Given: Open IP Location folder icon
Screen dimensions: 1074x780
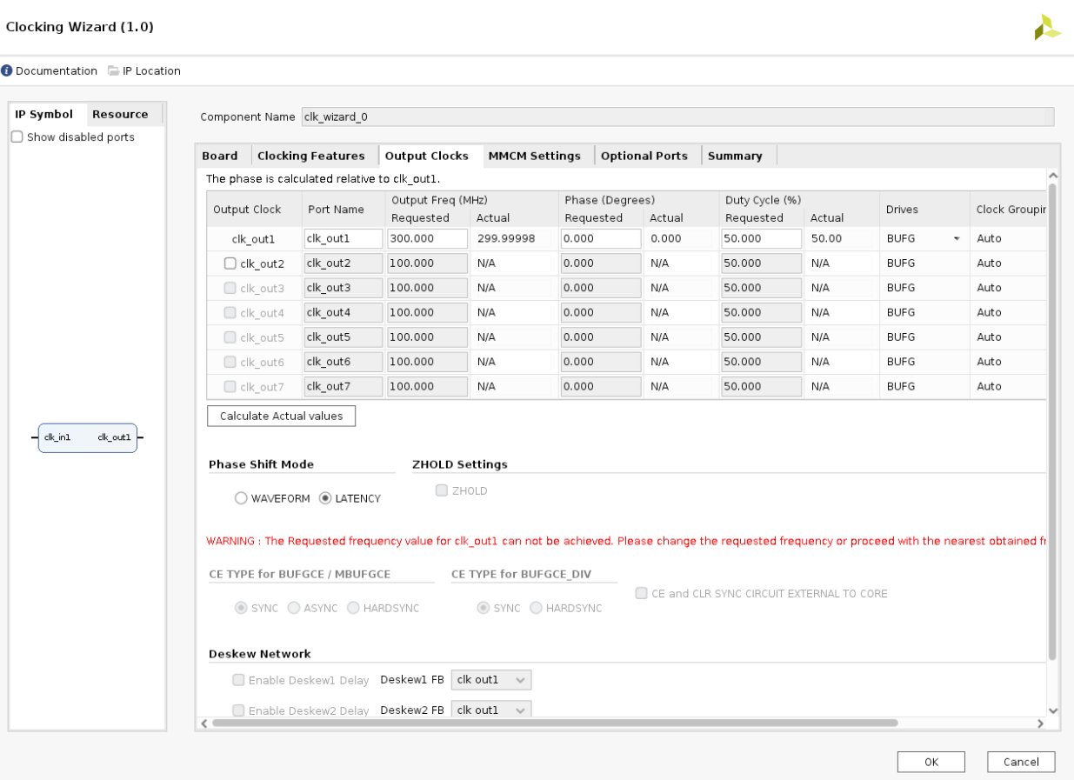Looking at the screenshot, I should coord(113,71).
